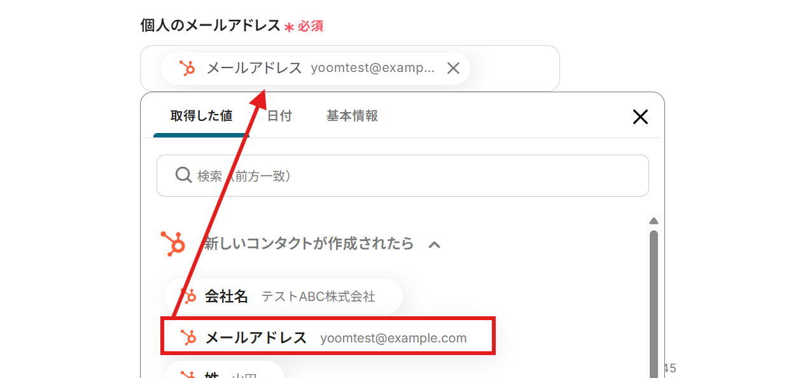The image size is (812, 378).
Task: Select the 会社名 テストABC株式会社 value
Action: pyautogui.click(x=283, y=297)
